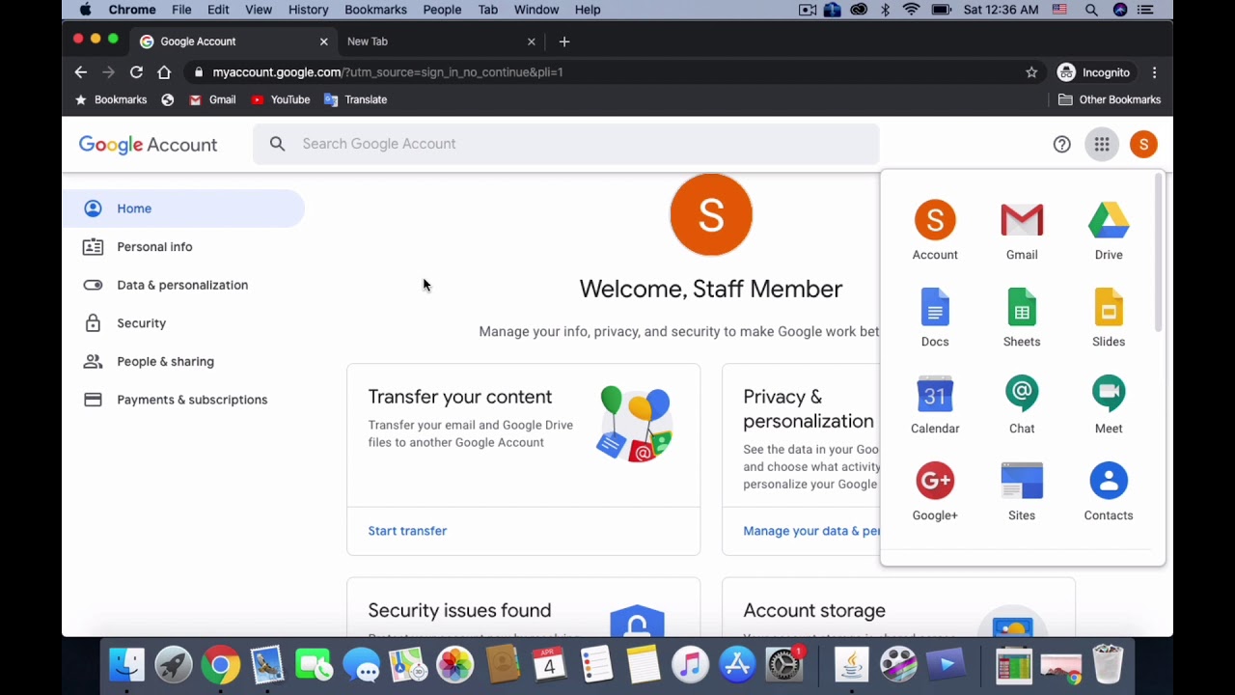This screenshot has width=1235, height=695.
Task: Open the Security section
Action: pos(141,323)
